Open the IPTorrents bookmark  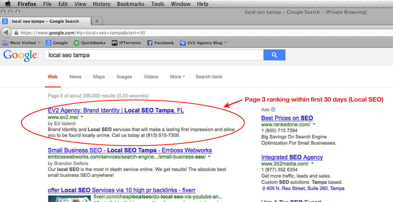126,43
